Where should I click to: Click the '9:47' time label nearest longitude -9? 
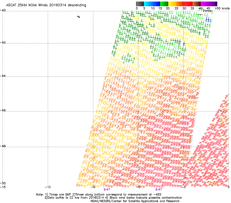tap(107, 190)
